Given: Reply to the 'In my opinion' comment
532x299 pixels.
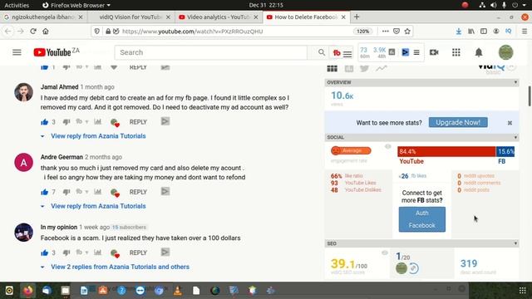Looking at the screenshot, I should pos(138,252).
